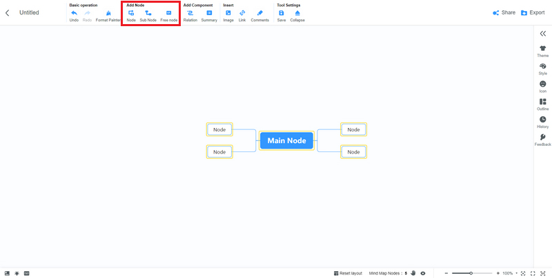Image resolution: width=552 pixels, height=278 pixels.
Task: Toggle the brightness/theme sun icon
Action: point(17,273)
